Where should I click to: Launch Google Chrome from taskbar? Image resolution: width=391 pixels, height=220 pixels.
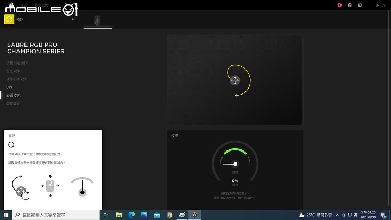tap(169, 215)
